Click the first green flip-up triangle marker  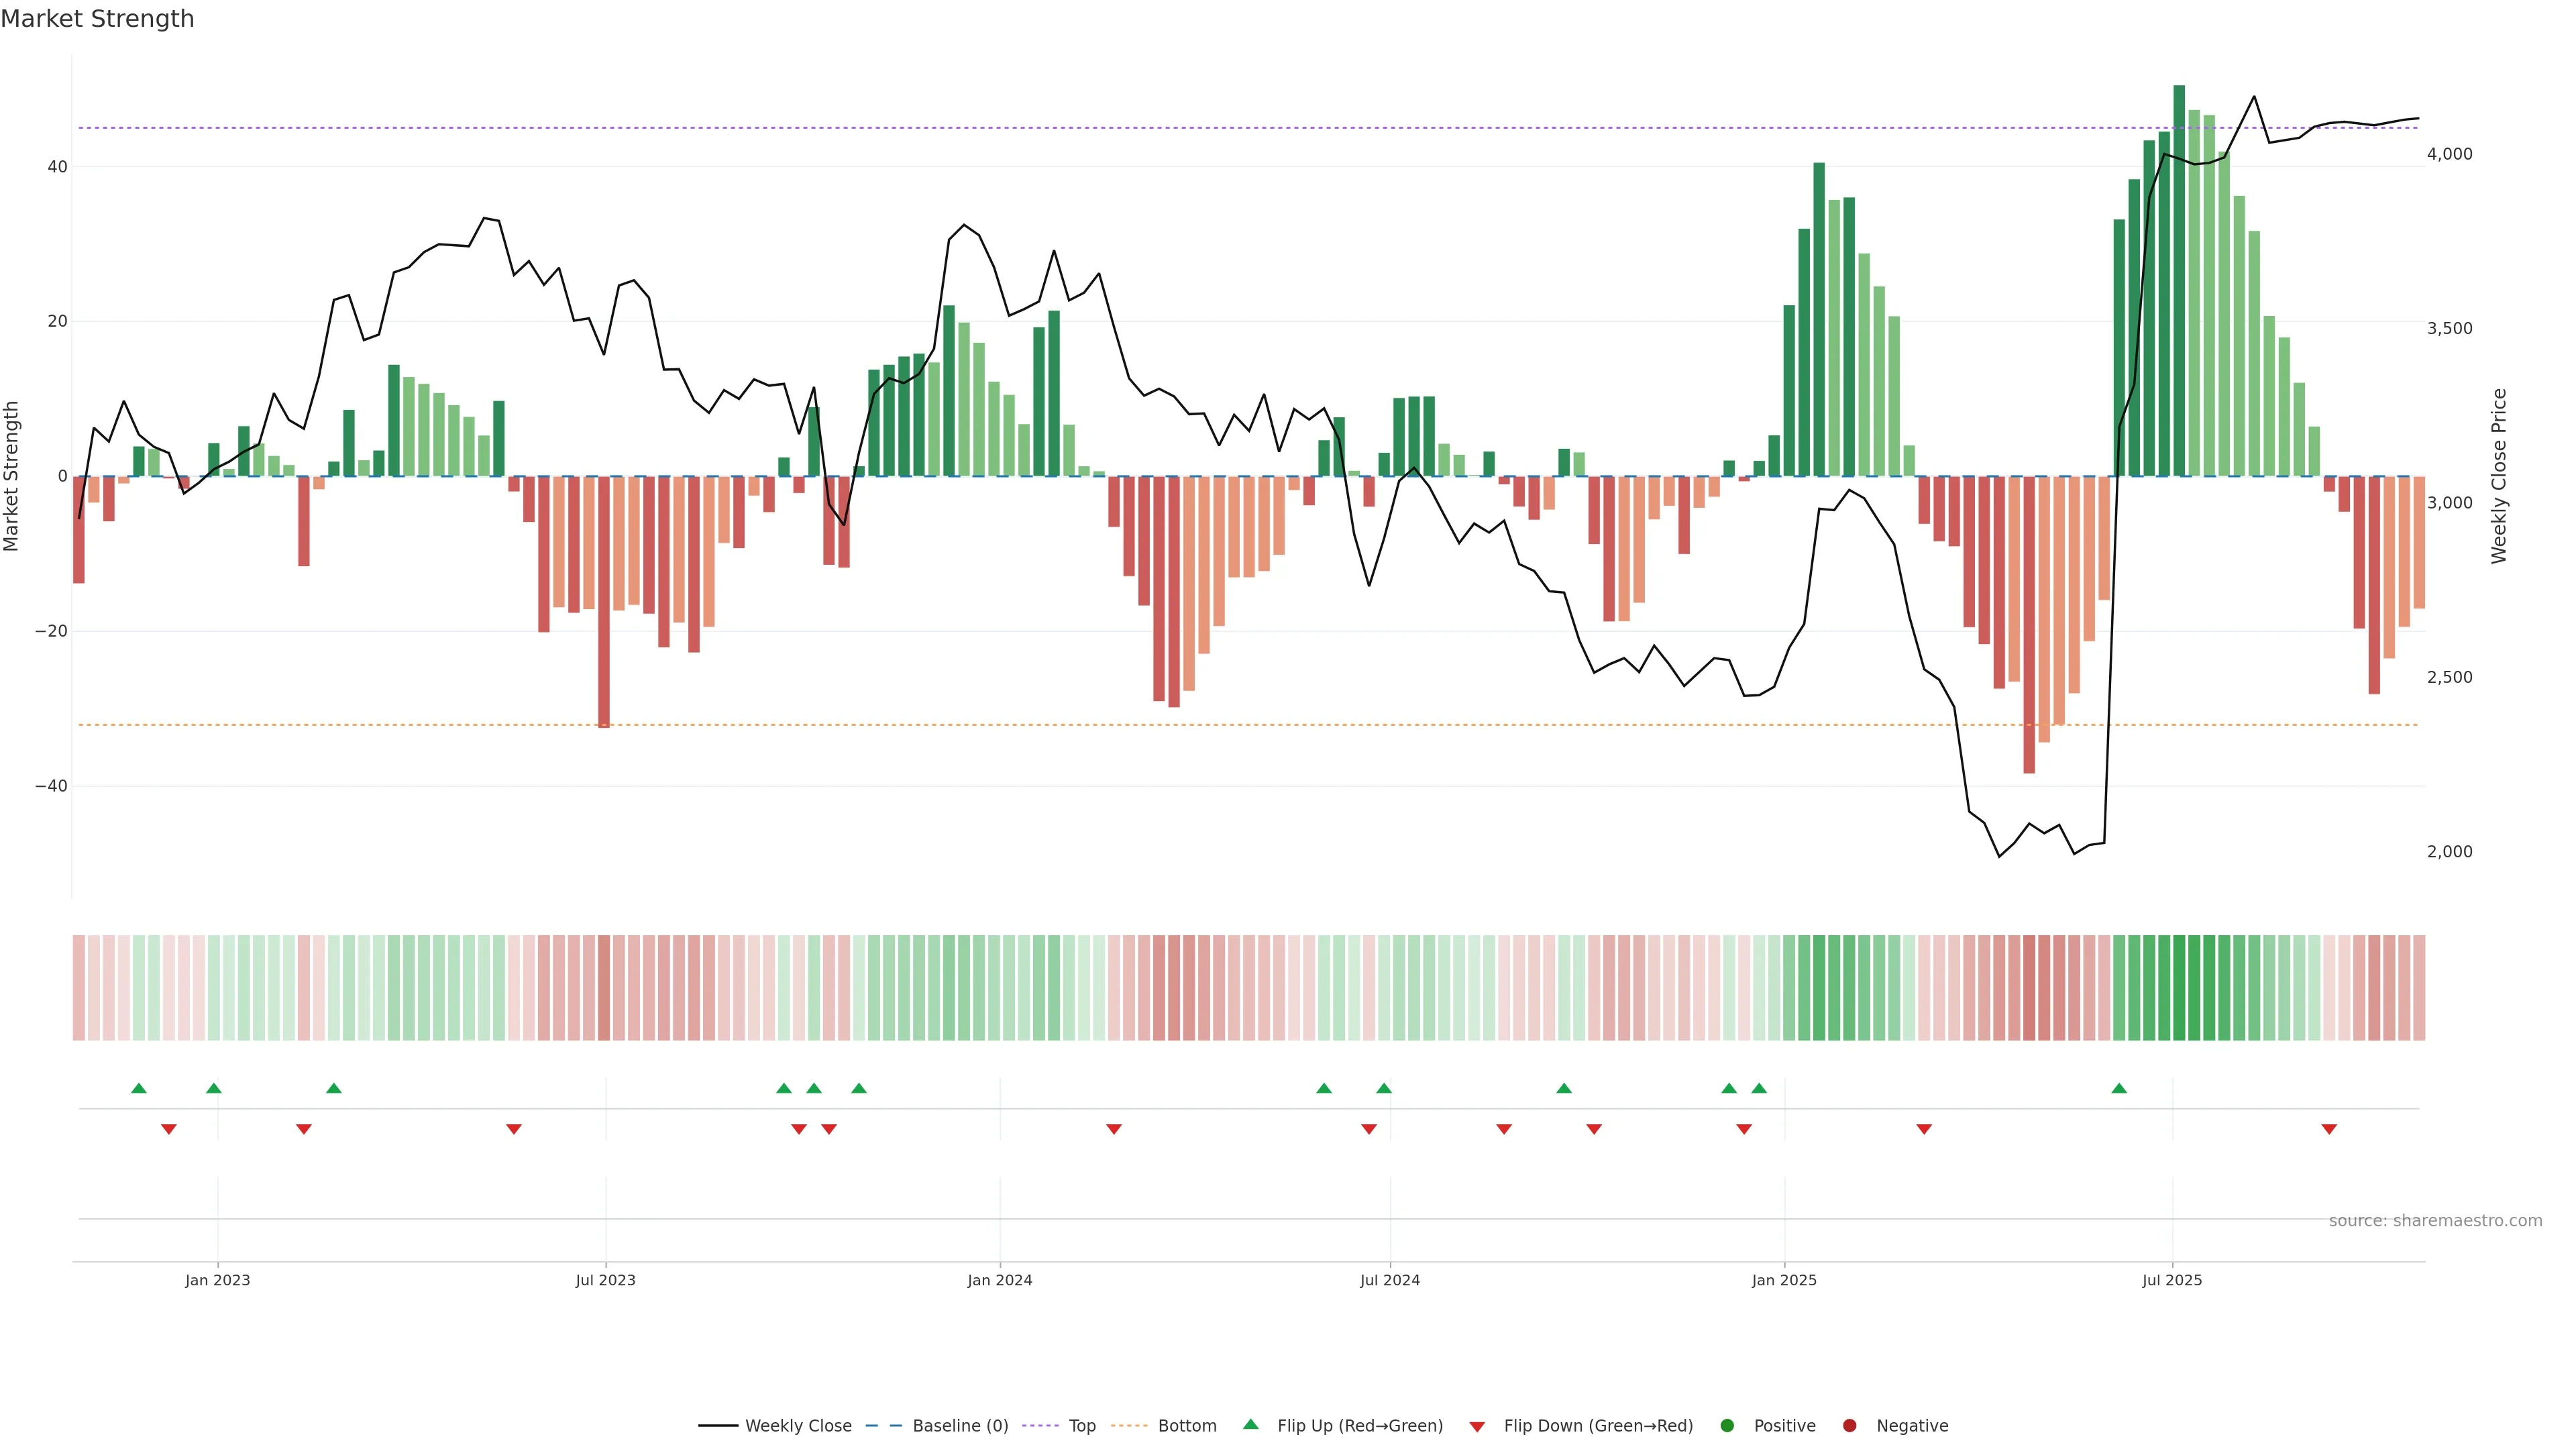(x=139, y=1088)
